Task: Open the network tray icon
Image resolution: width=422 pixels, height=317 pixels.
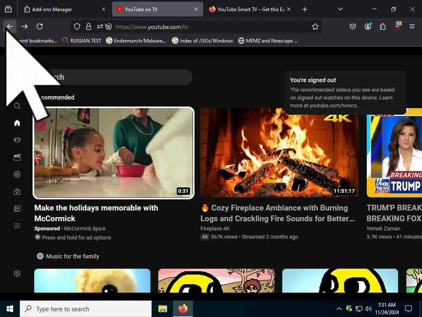Action: point(359,309)
